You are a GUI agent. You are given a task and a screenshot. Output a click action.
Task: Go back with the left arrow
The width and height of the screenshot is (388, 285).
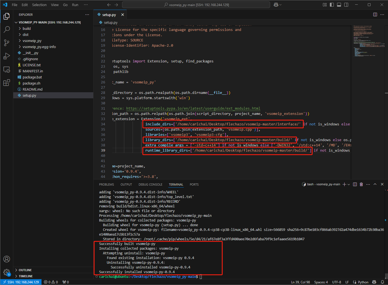109,5
